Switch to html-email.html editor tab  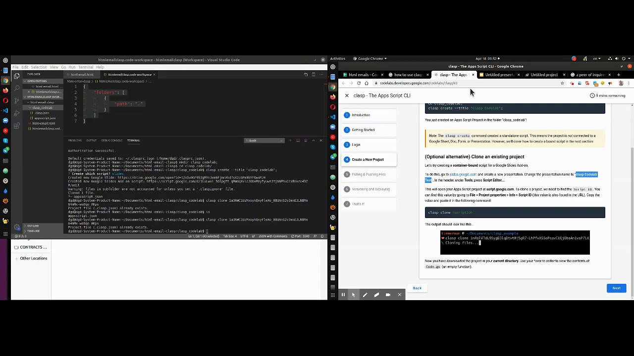(x=82, y=75)
